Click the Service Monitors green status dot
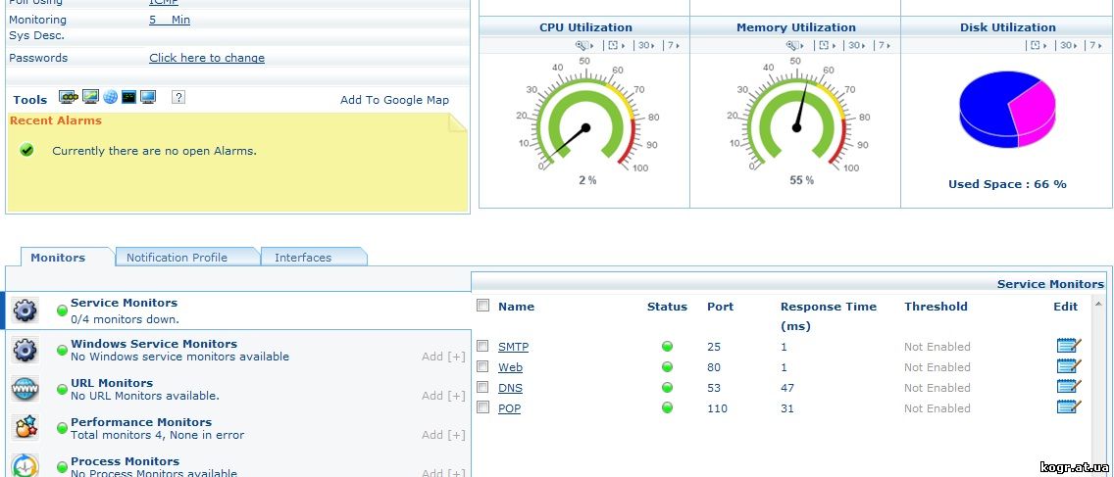Viewport: 1114px width, 477px height. 62,310
